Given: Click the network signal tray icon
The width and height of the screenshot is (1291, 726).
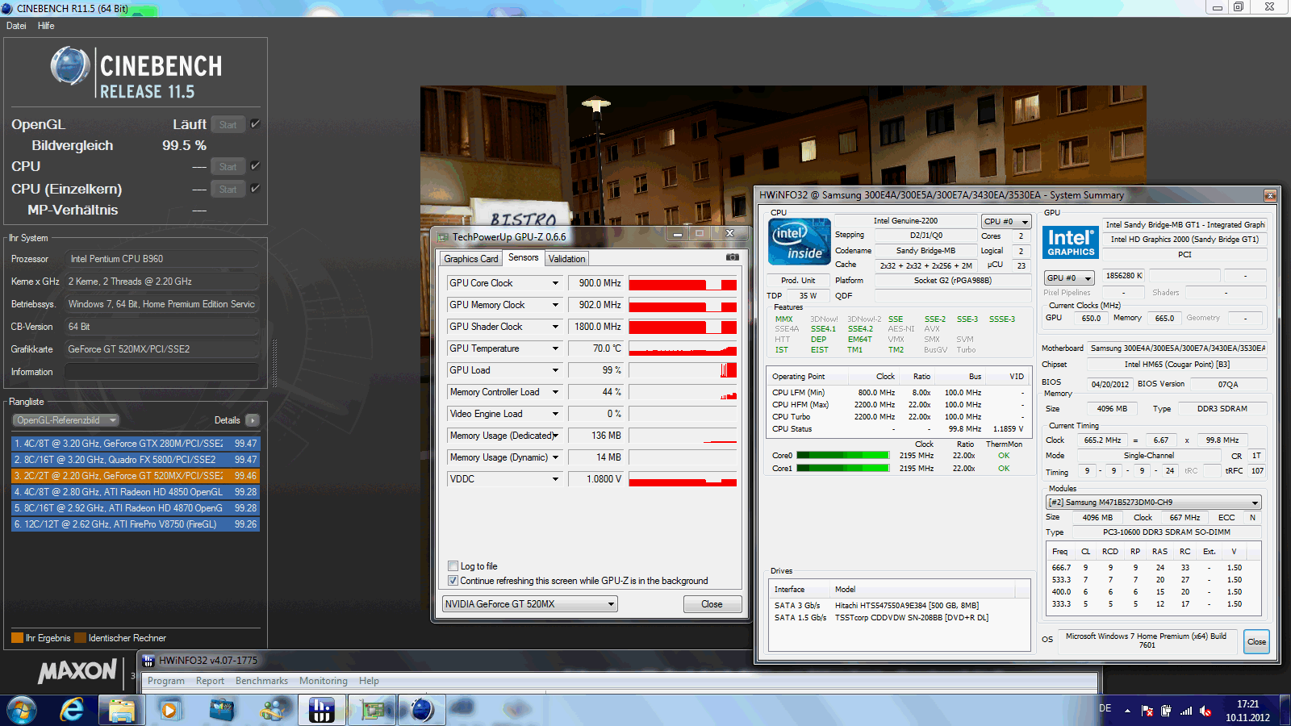Looking at the screenshot, I should coord(1185,711).
